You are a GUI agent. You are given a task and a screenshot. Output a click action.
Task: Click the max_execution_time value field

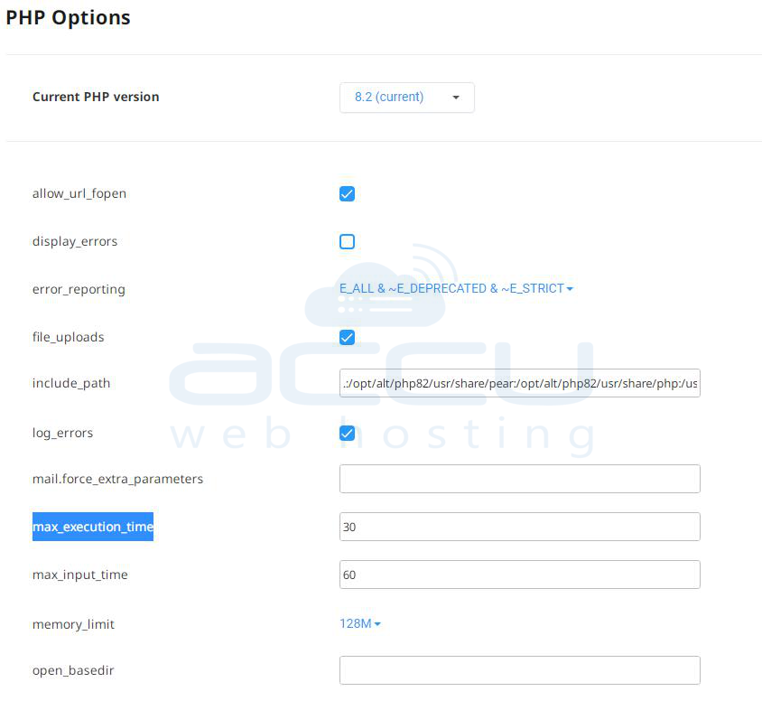click(519, 527)
